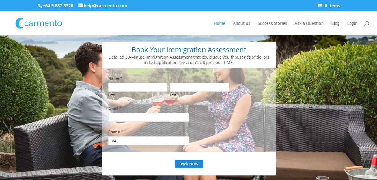Visit the Blog page
The image size is (377, 180).
coord(335,23)
